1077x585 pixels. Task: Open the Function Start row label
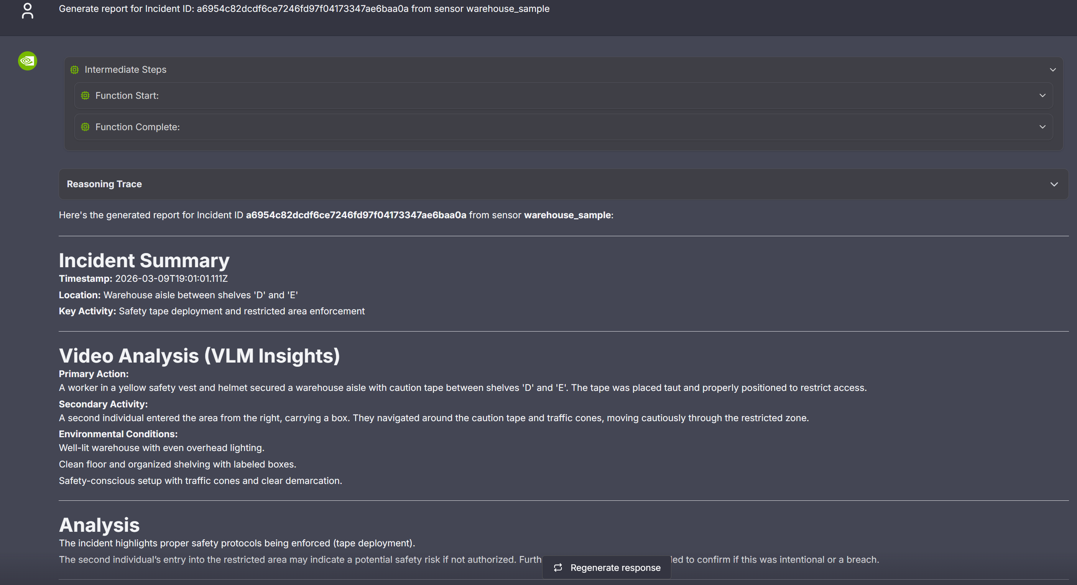[127, 96]
